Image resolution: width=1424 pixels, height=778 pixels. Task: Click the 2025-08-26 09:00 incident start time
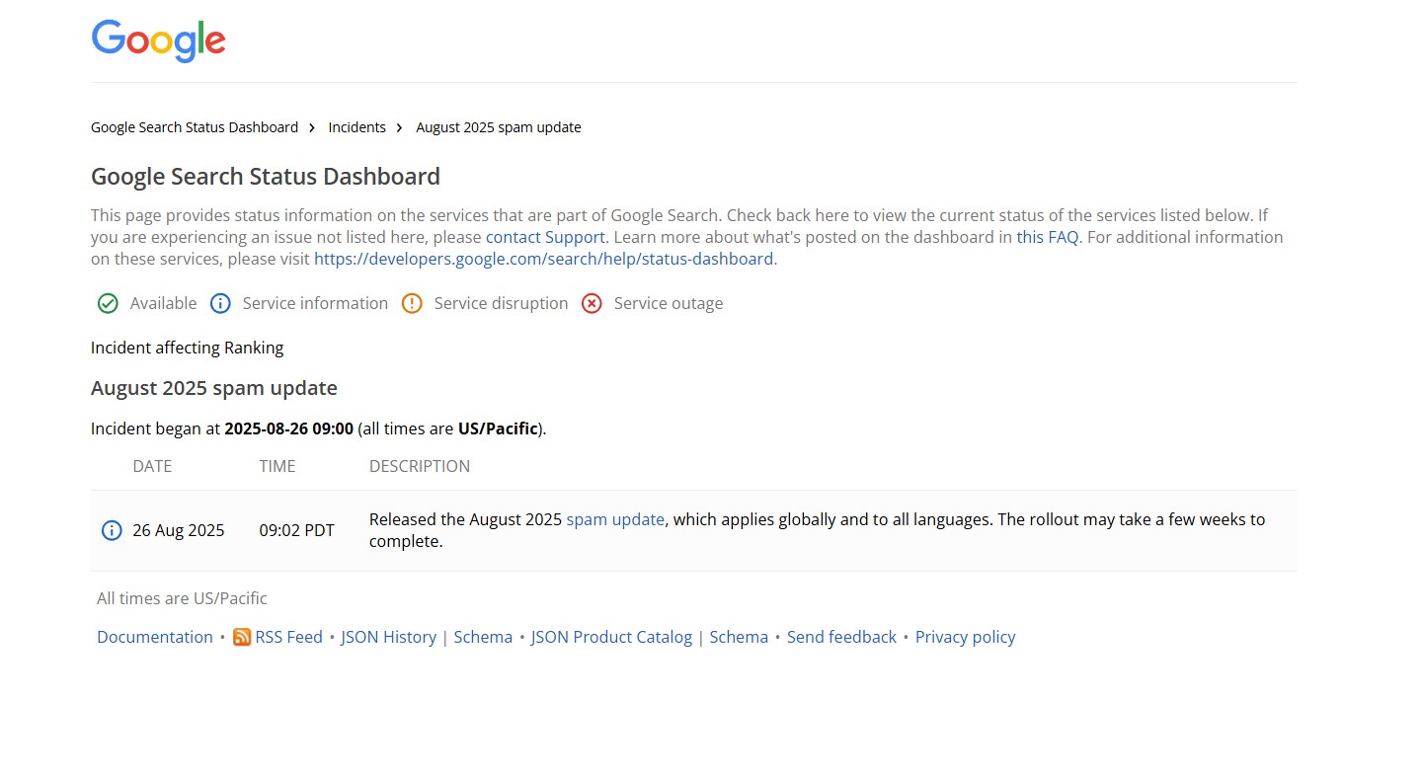pyautogui.click(x=289, y=428)
